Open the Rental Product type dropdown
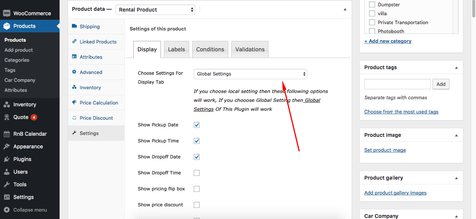This screenshot has width=476, height=219. pos(155,10)
